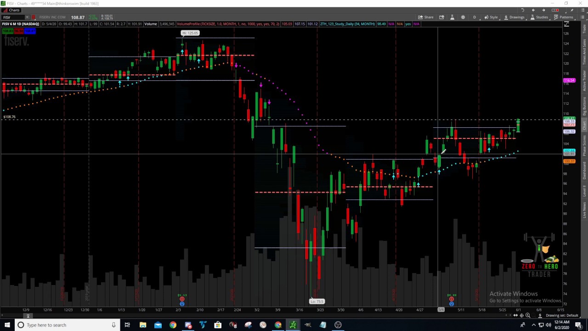588x331 pixels.
Task: Open the chart toolbar hamburger menu
Action: point(582,17)
